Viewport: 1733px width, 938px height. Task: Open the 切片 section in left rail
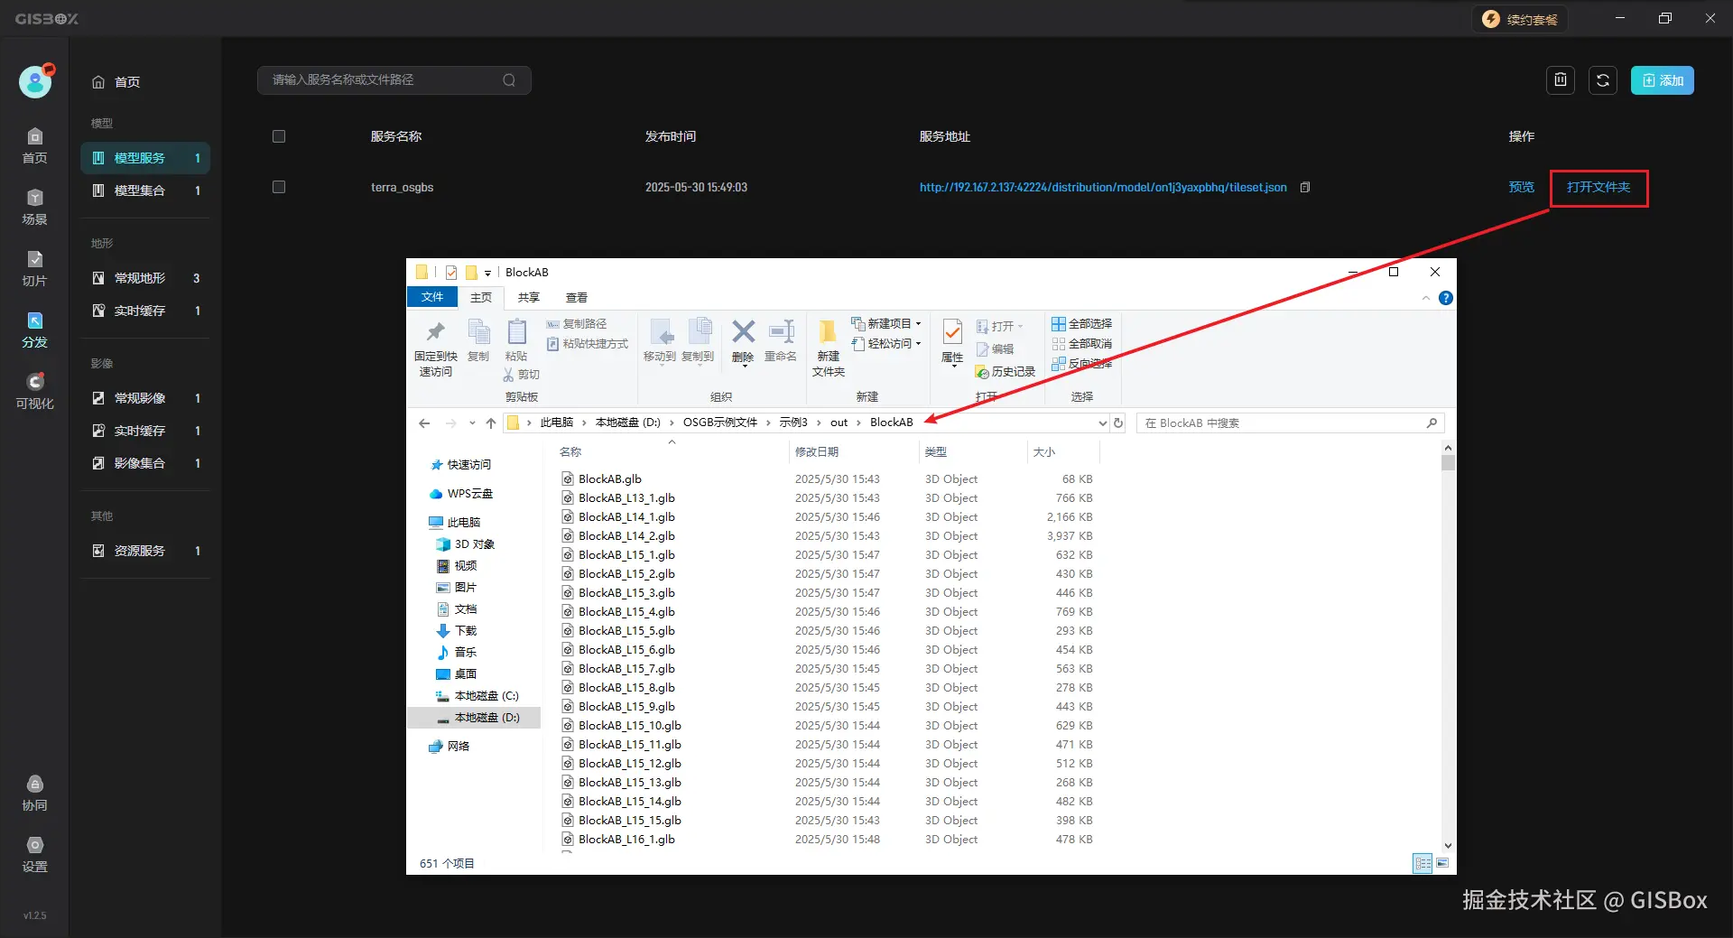(x=34, y=269)
